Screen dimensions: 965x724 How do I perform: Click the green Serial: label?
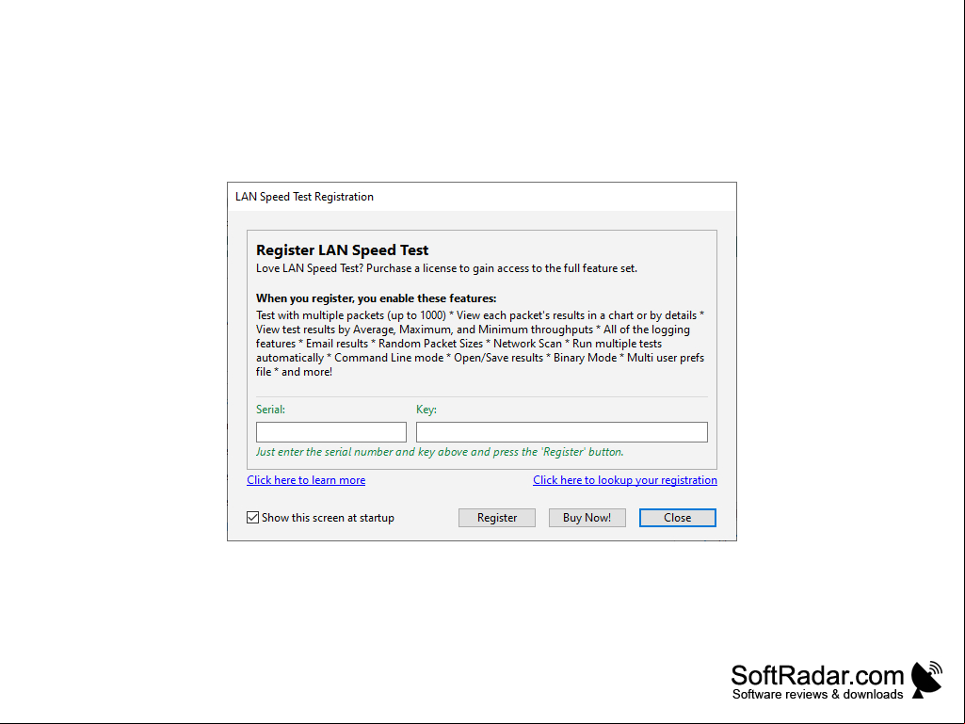(271, 410)
